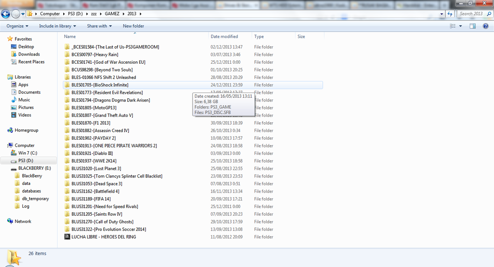Select Saints Row IV folder name
This screenshot has height=267, width=494.
click(x=97, y=214)
